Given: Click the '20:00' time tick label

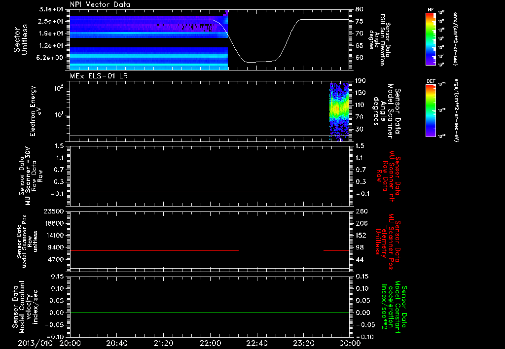Looking at the screenshot, I should click(70, 343).
